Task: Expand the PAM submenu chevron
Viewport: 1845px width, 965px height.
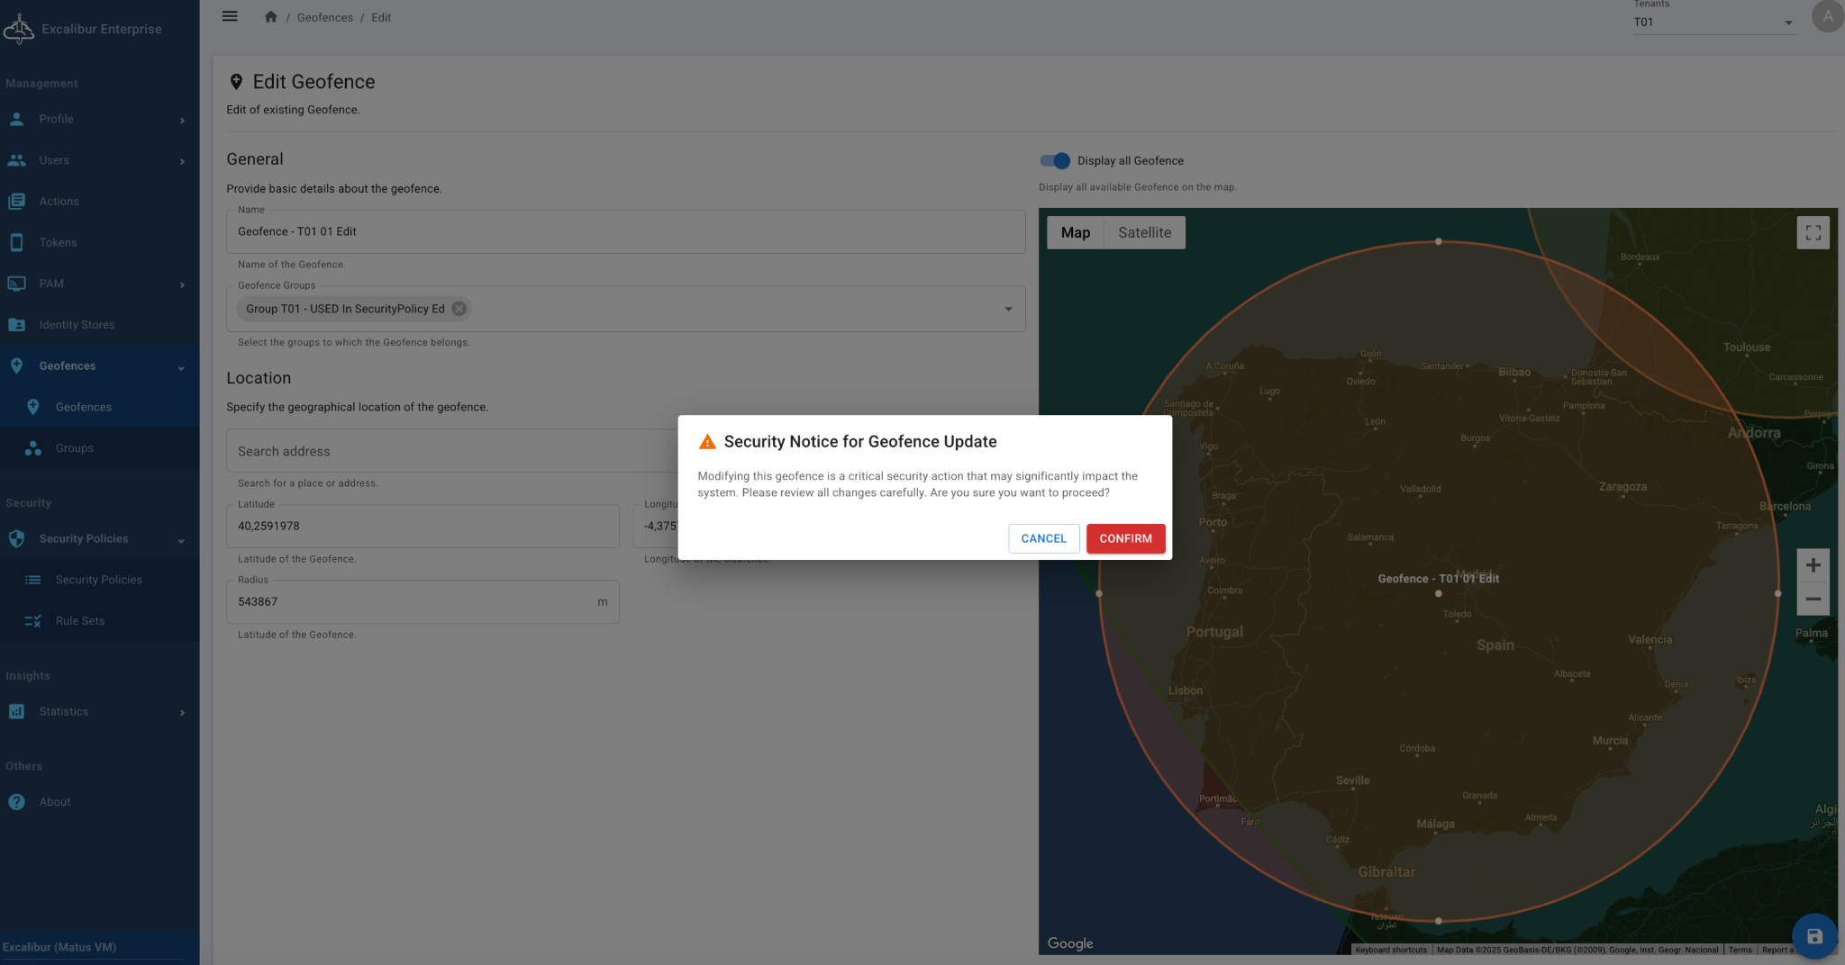Action: (x=182, y=284)
